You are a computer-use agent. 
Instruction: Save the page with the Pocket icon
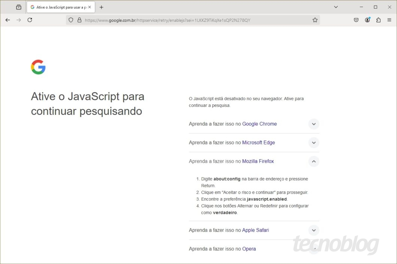[x=356, y=20]
